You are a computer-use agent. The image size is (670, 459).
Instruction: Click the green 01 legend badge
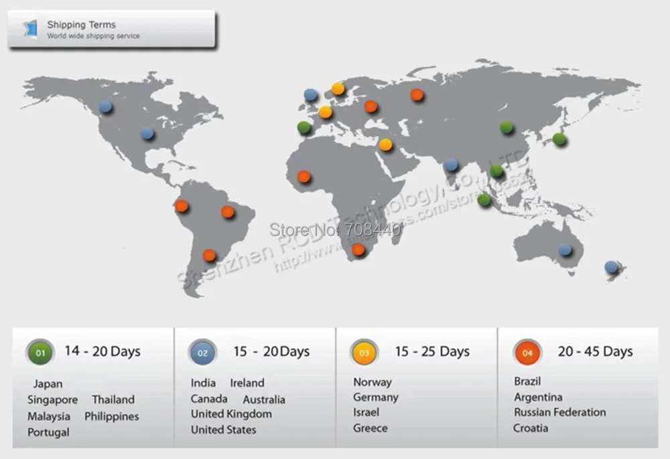(x=40, y=353)
